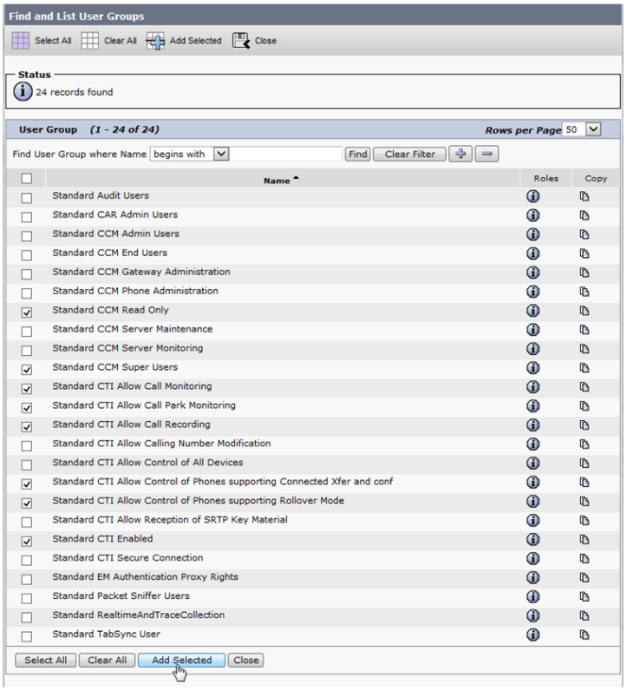Copy the Standard Audit Users group
The height and width of the screenshot is (691, 627).
point(585,196)
